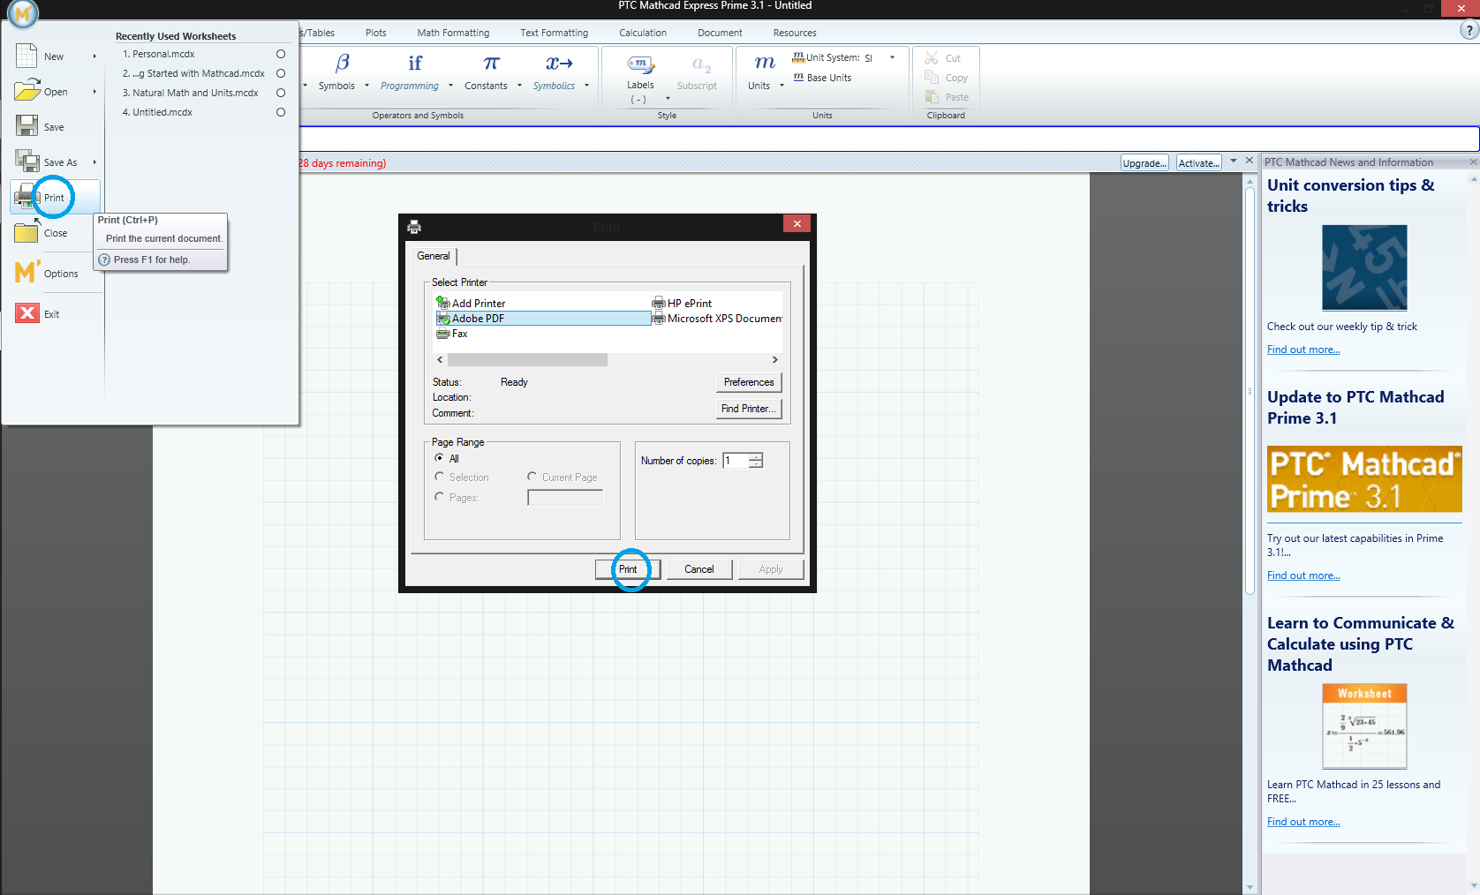Image resolution: width=1480 pixels, height=895 pixels.
Task: Open the Math Formatting ribbon tab
Action: pos(453,33)
